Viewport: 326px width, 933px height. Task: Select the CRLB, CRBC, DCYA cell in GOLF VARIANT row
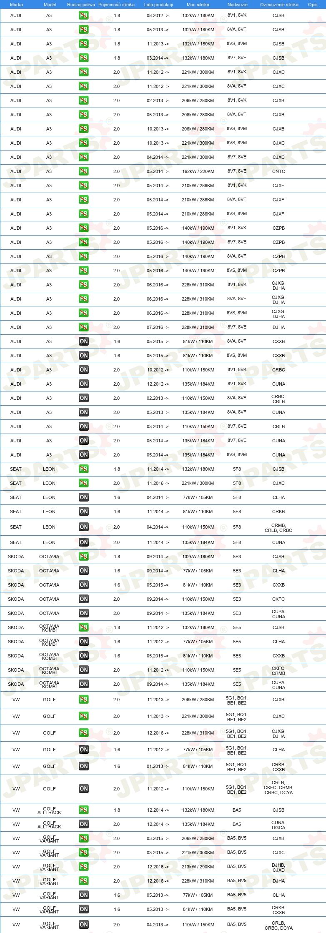[x=278, y=925]
